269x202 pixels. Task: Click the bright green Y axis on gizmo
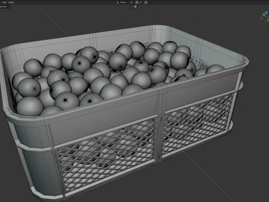click(x=264, y=15)
